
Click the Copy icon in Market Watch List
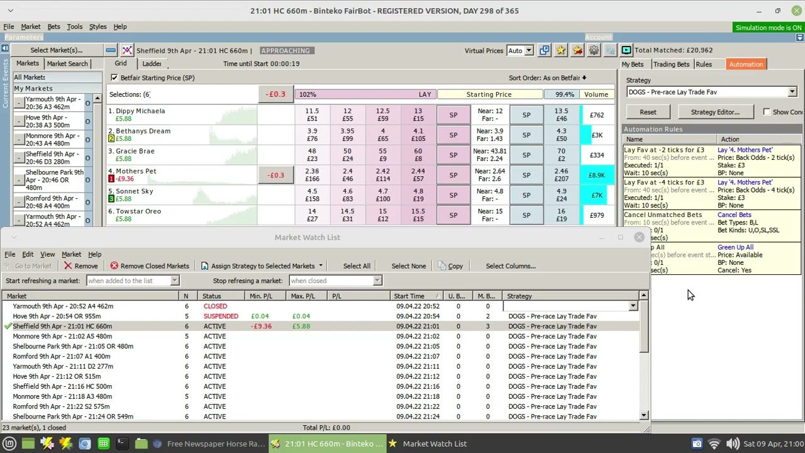click(441, 266)
